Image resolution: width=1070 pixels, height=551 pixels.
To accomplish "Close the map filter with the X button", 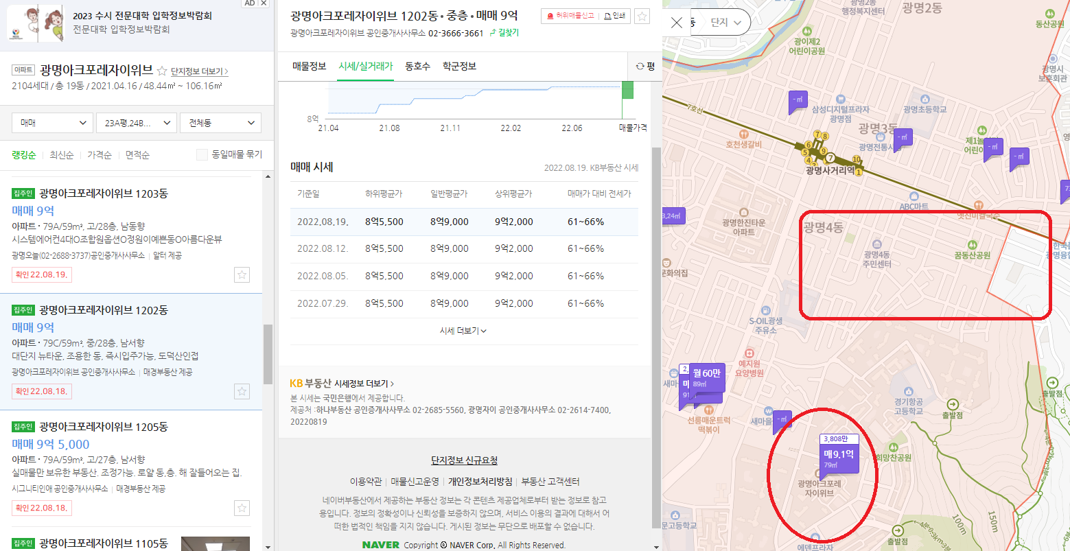I will pos(677,23).
